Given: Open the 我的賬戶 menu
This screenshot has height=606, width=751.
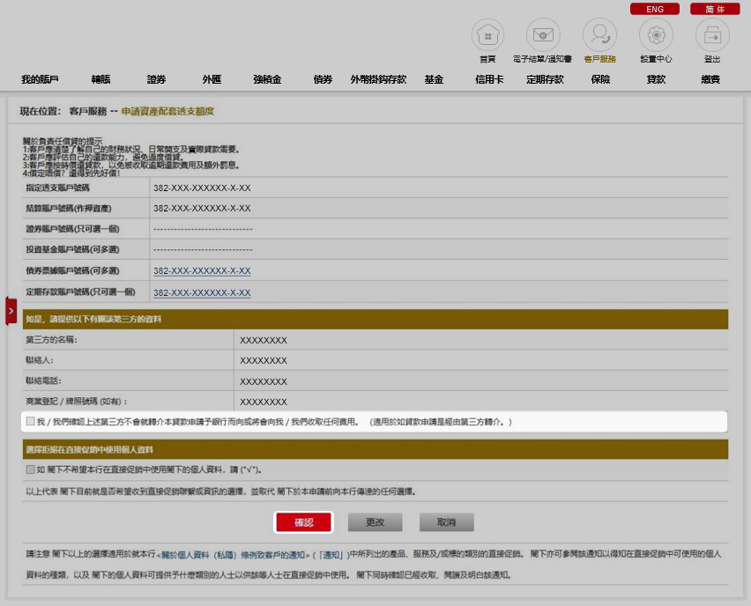Looking at the screenshot, I should 40,79.
